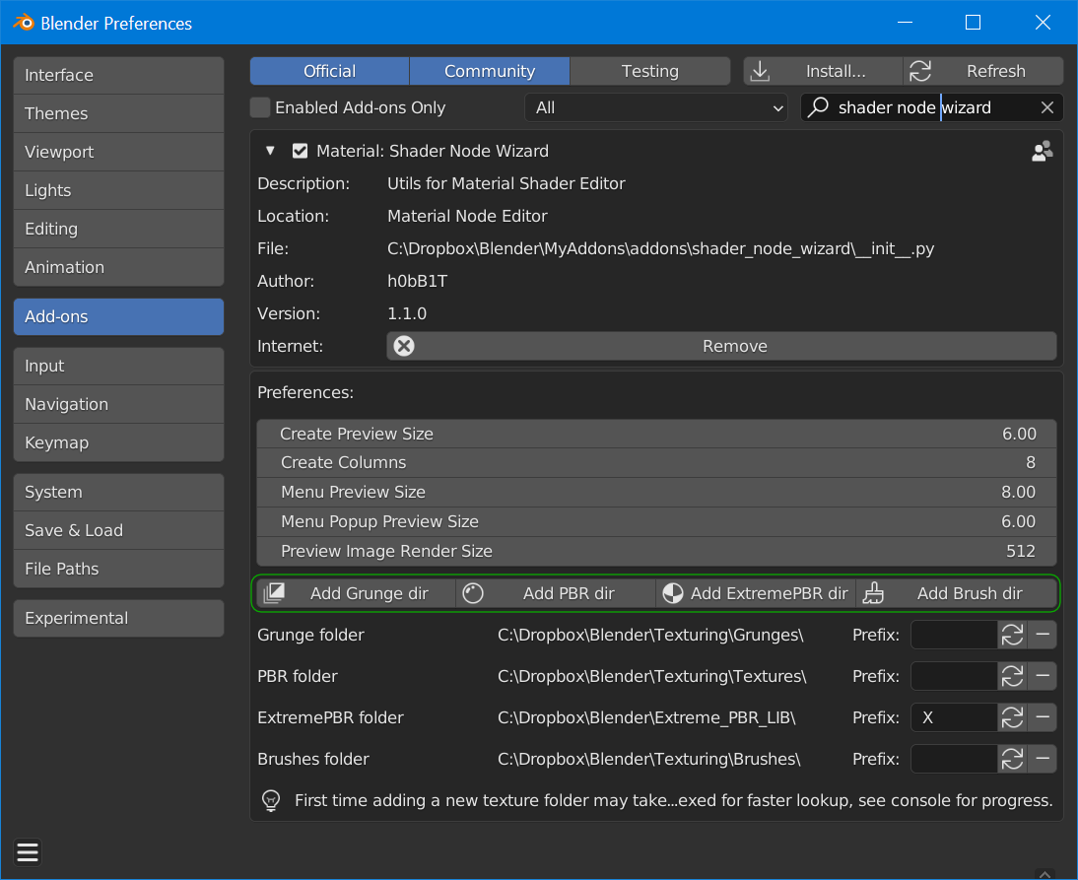Click the Menu Popup Preview Size value field
This screenshot has height=880, width=1078.
coord(656,522)
